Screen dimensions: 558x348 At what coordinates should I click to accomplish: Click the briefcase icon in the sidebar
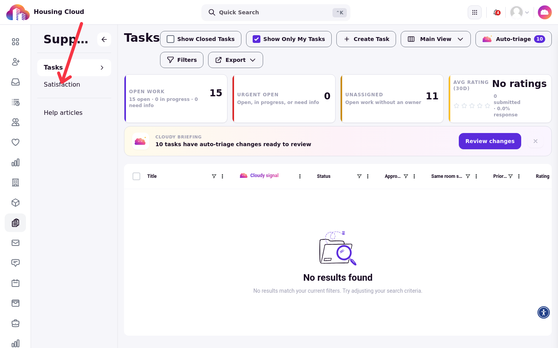[15, 323]
